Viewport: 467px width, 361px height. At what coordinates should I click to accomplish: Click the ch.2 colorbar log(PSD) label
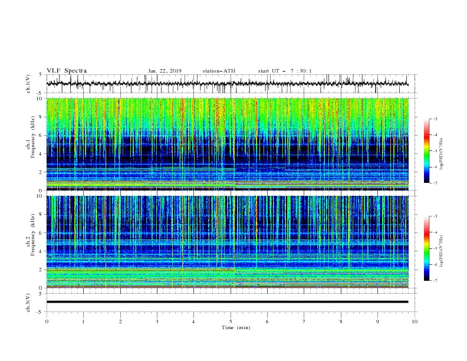(442, 251)
